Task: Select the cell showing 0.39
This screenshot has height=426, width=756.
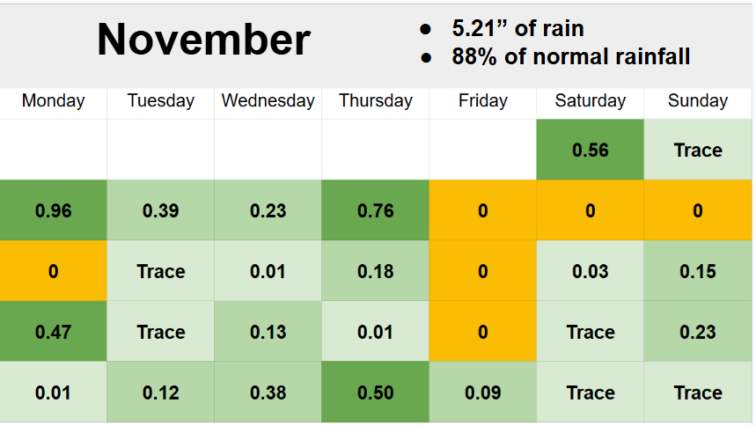Action: point(161,210)
